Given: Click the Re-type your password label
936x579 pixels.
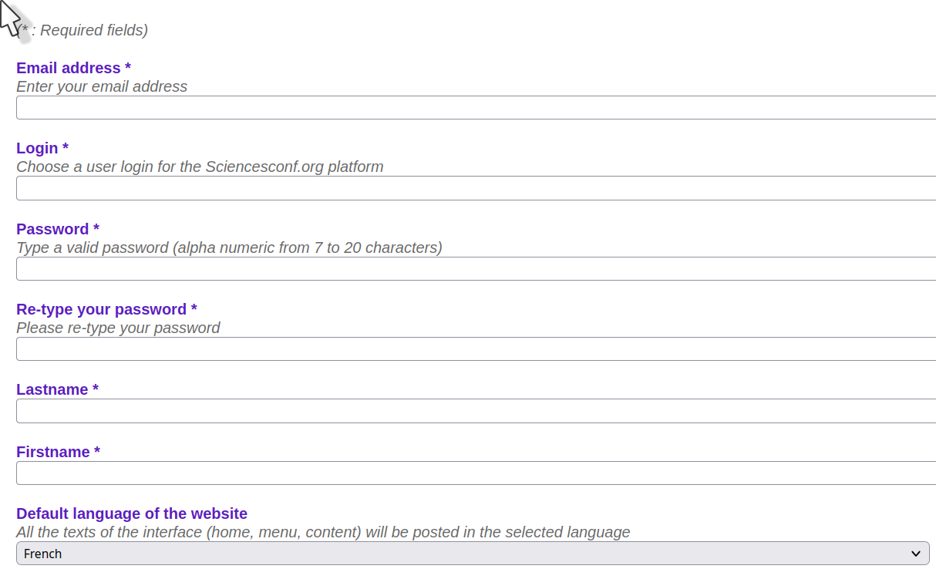Looking at the screenshot, I should 100,309.
